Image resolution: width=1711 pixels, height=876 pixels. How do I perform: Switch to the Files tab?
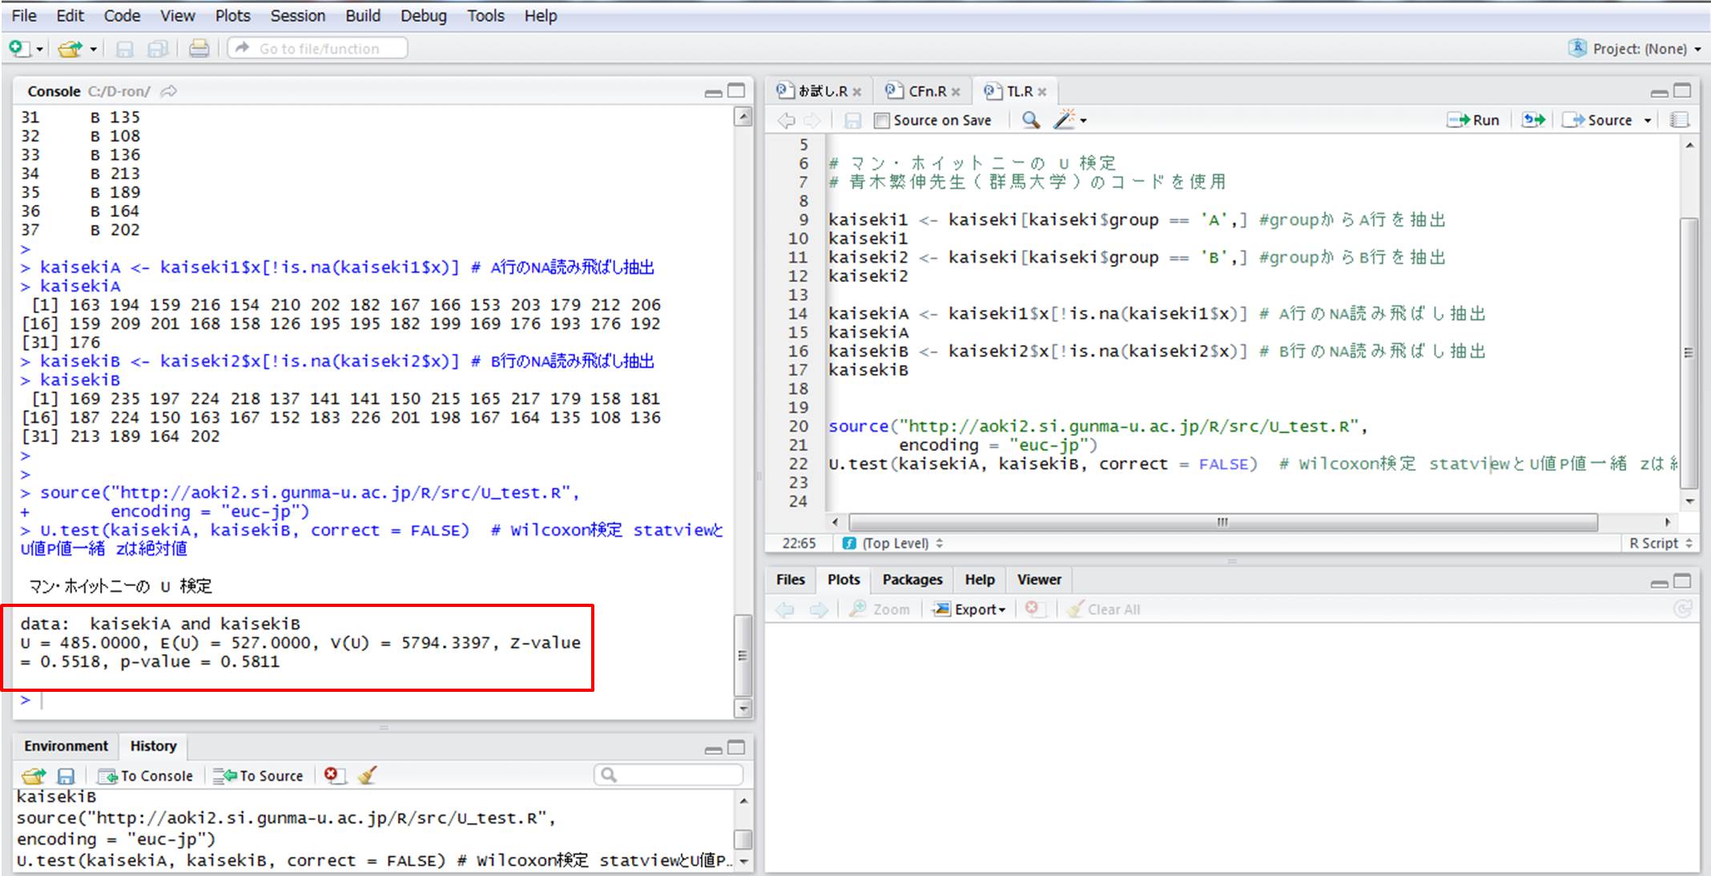pos(790,580)
